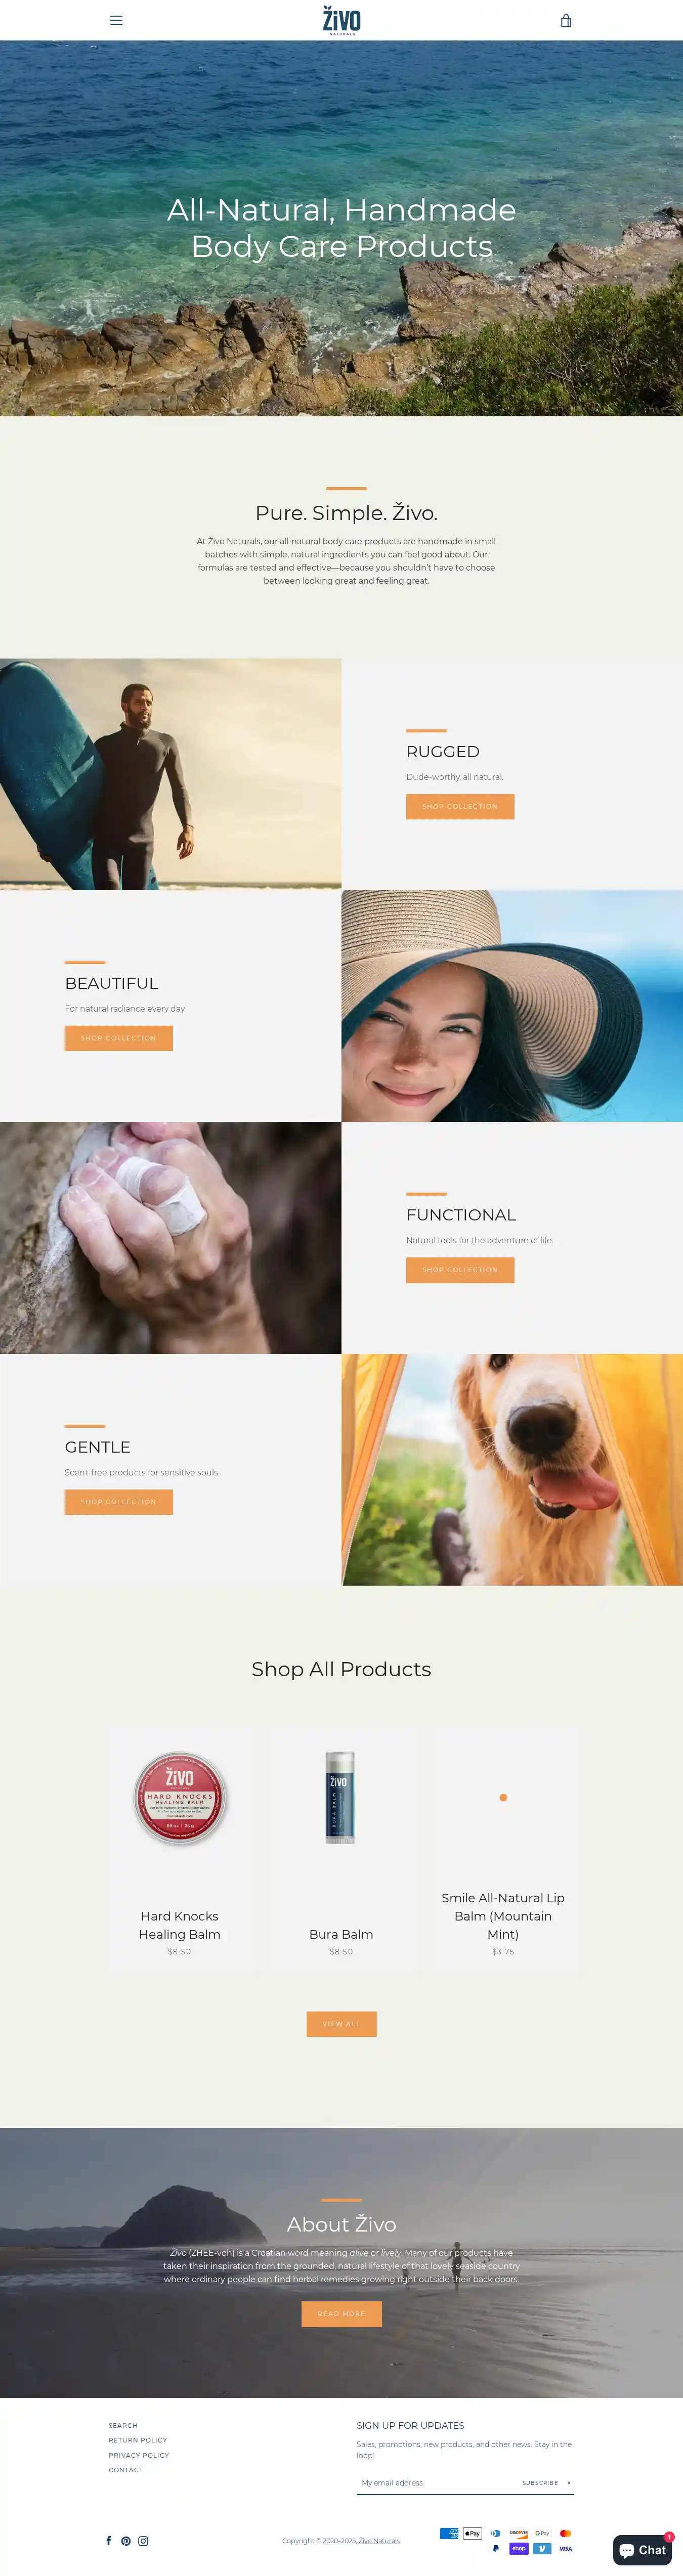Focus the My email address field
This screenshot has width=683, height=2576.
436,2482
